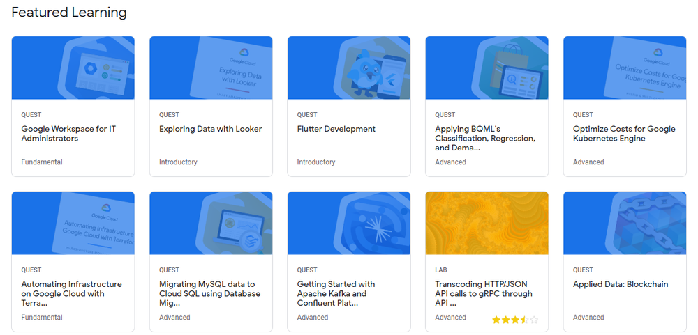698x335 pixels.
Task: Click Fundamental level under Google Workspace card
Action: click(42, 162)
